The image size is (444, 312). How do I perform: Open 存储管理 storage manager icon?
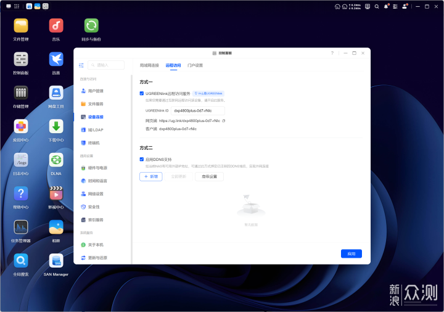coord(21,93)
